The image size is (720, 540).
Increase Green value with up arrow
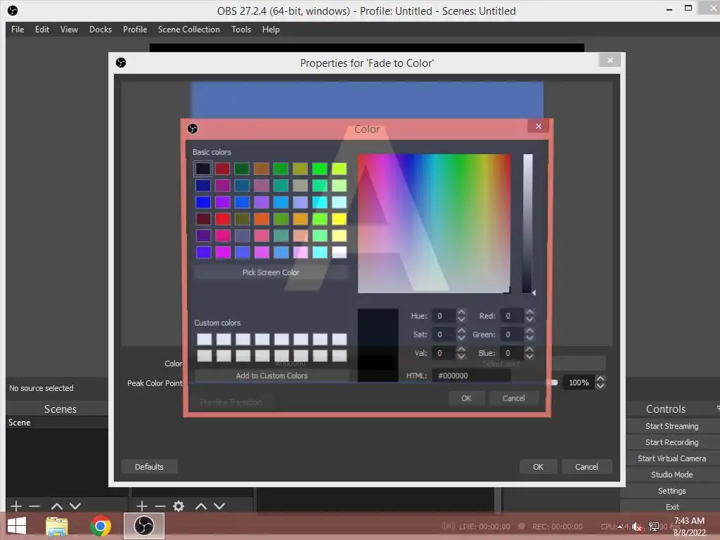[x=529, y=330]
